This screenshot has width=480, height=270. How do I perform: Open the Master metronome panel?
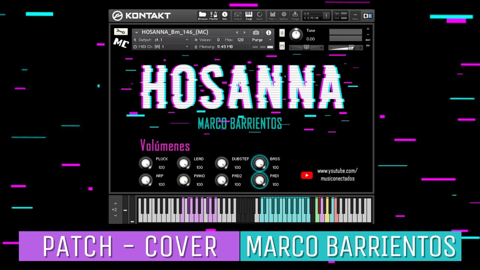click(213, 16)
